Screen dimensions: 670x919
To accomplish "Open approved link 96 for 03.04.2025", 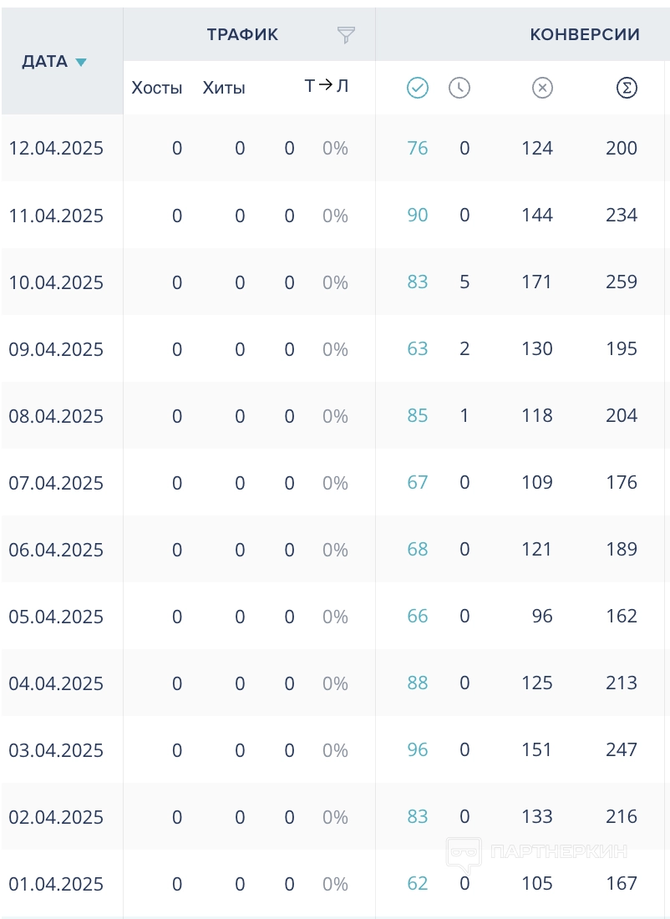I will tap(418, 750).
